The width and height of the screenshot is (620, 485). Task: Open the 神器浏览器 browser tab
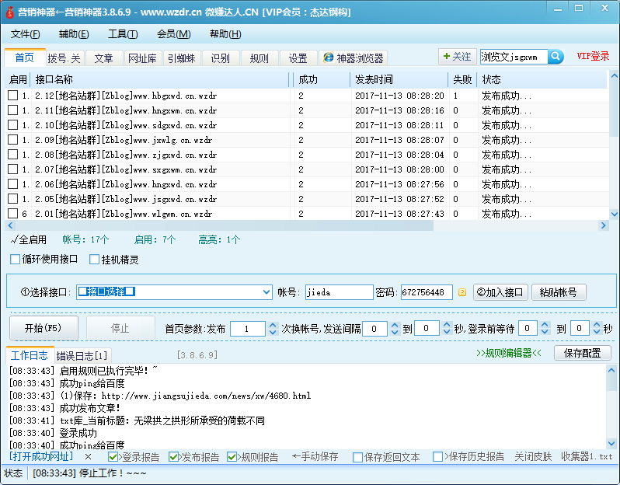354,58
